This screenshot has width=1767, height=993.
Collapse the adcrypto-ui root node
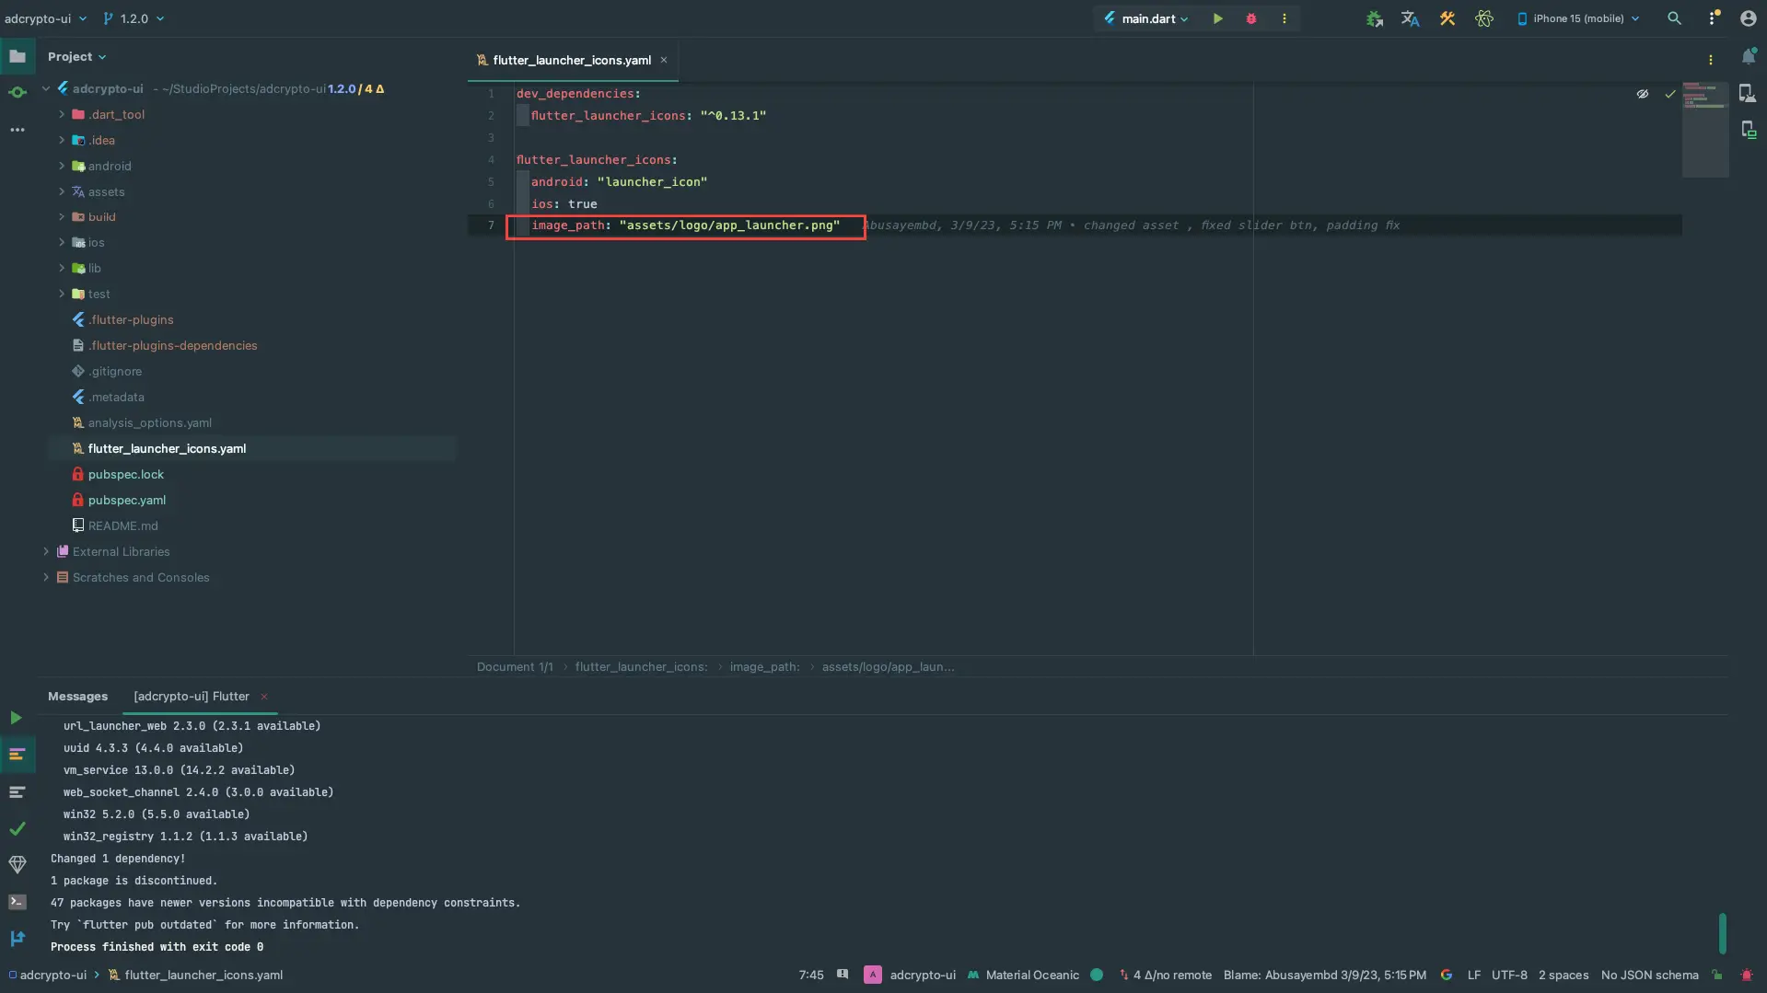[x=46, y=88]
